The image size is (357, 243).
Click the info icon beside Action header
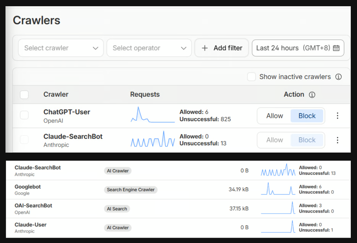click(x=312, y=95)
